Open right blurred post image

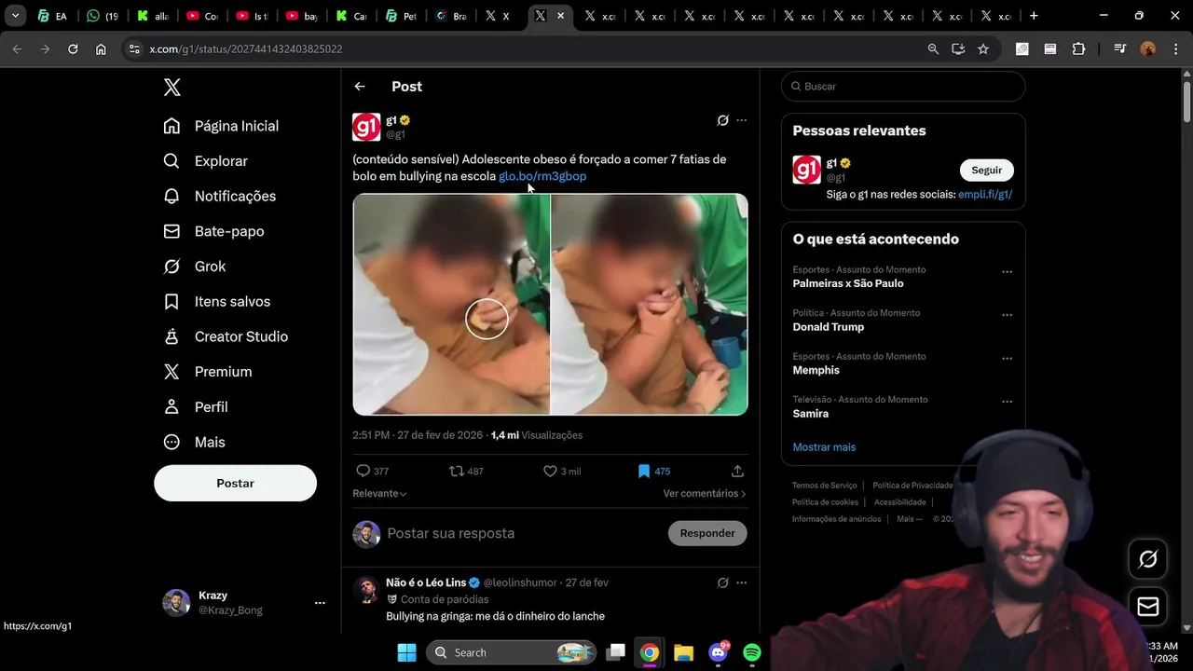pos(650,304)
